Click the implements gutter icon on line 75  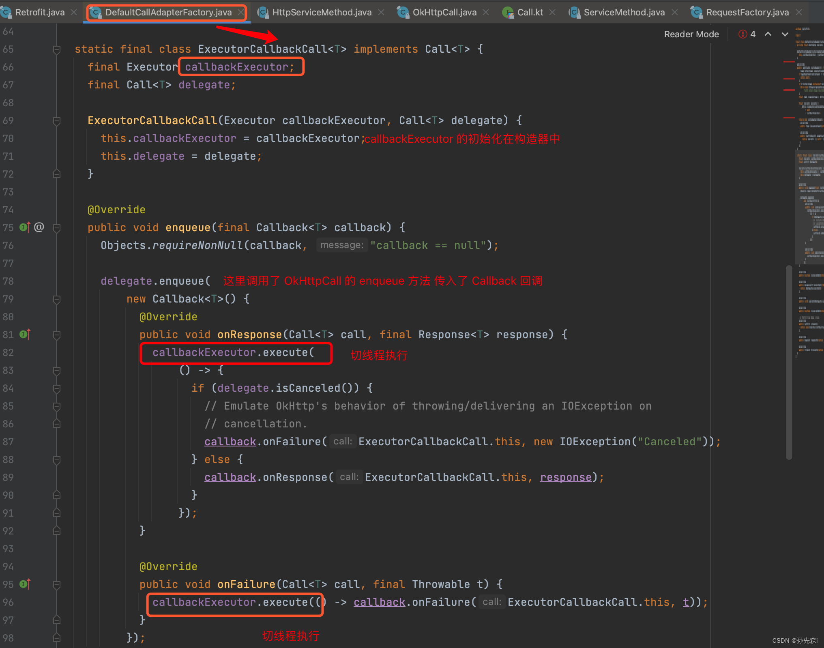pyautogui.click(x=25, y=227)
